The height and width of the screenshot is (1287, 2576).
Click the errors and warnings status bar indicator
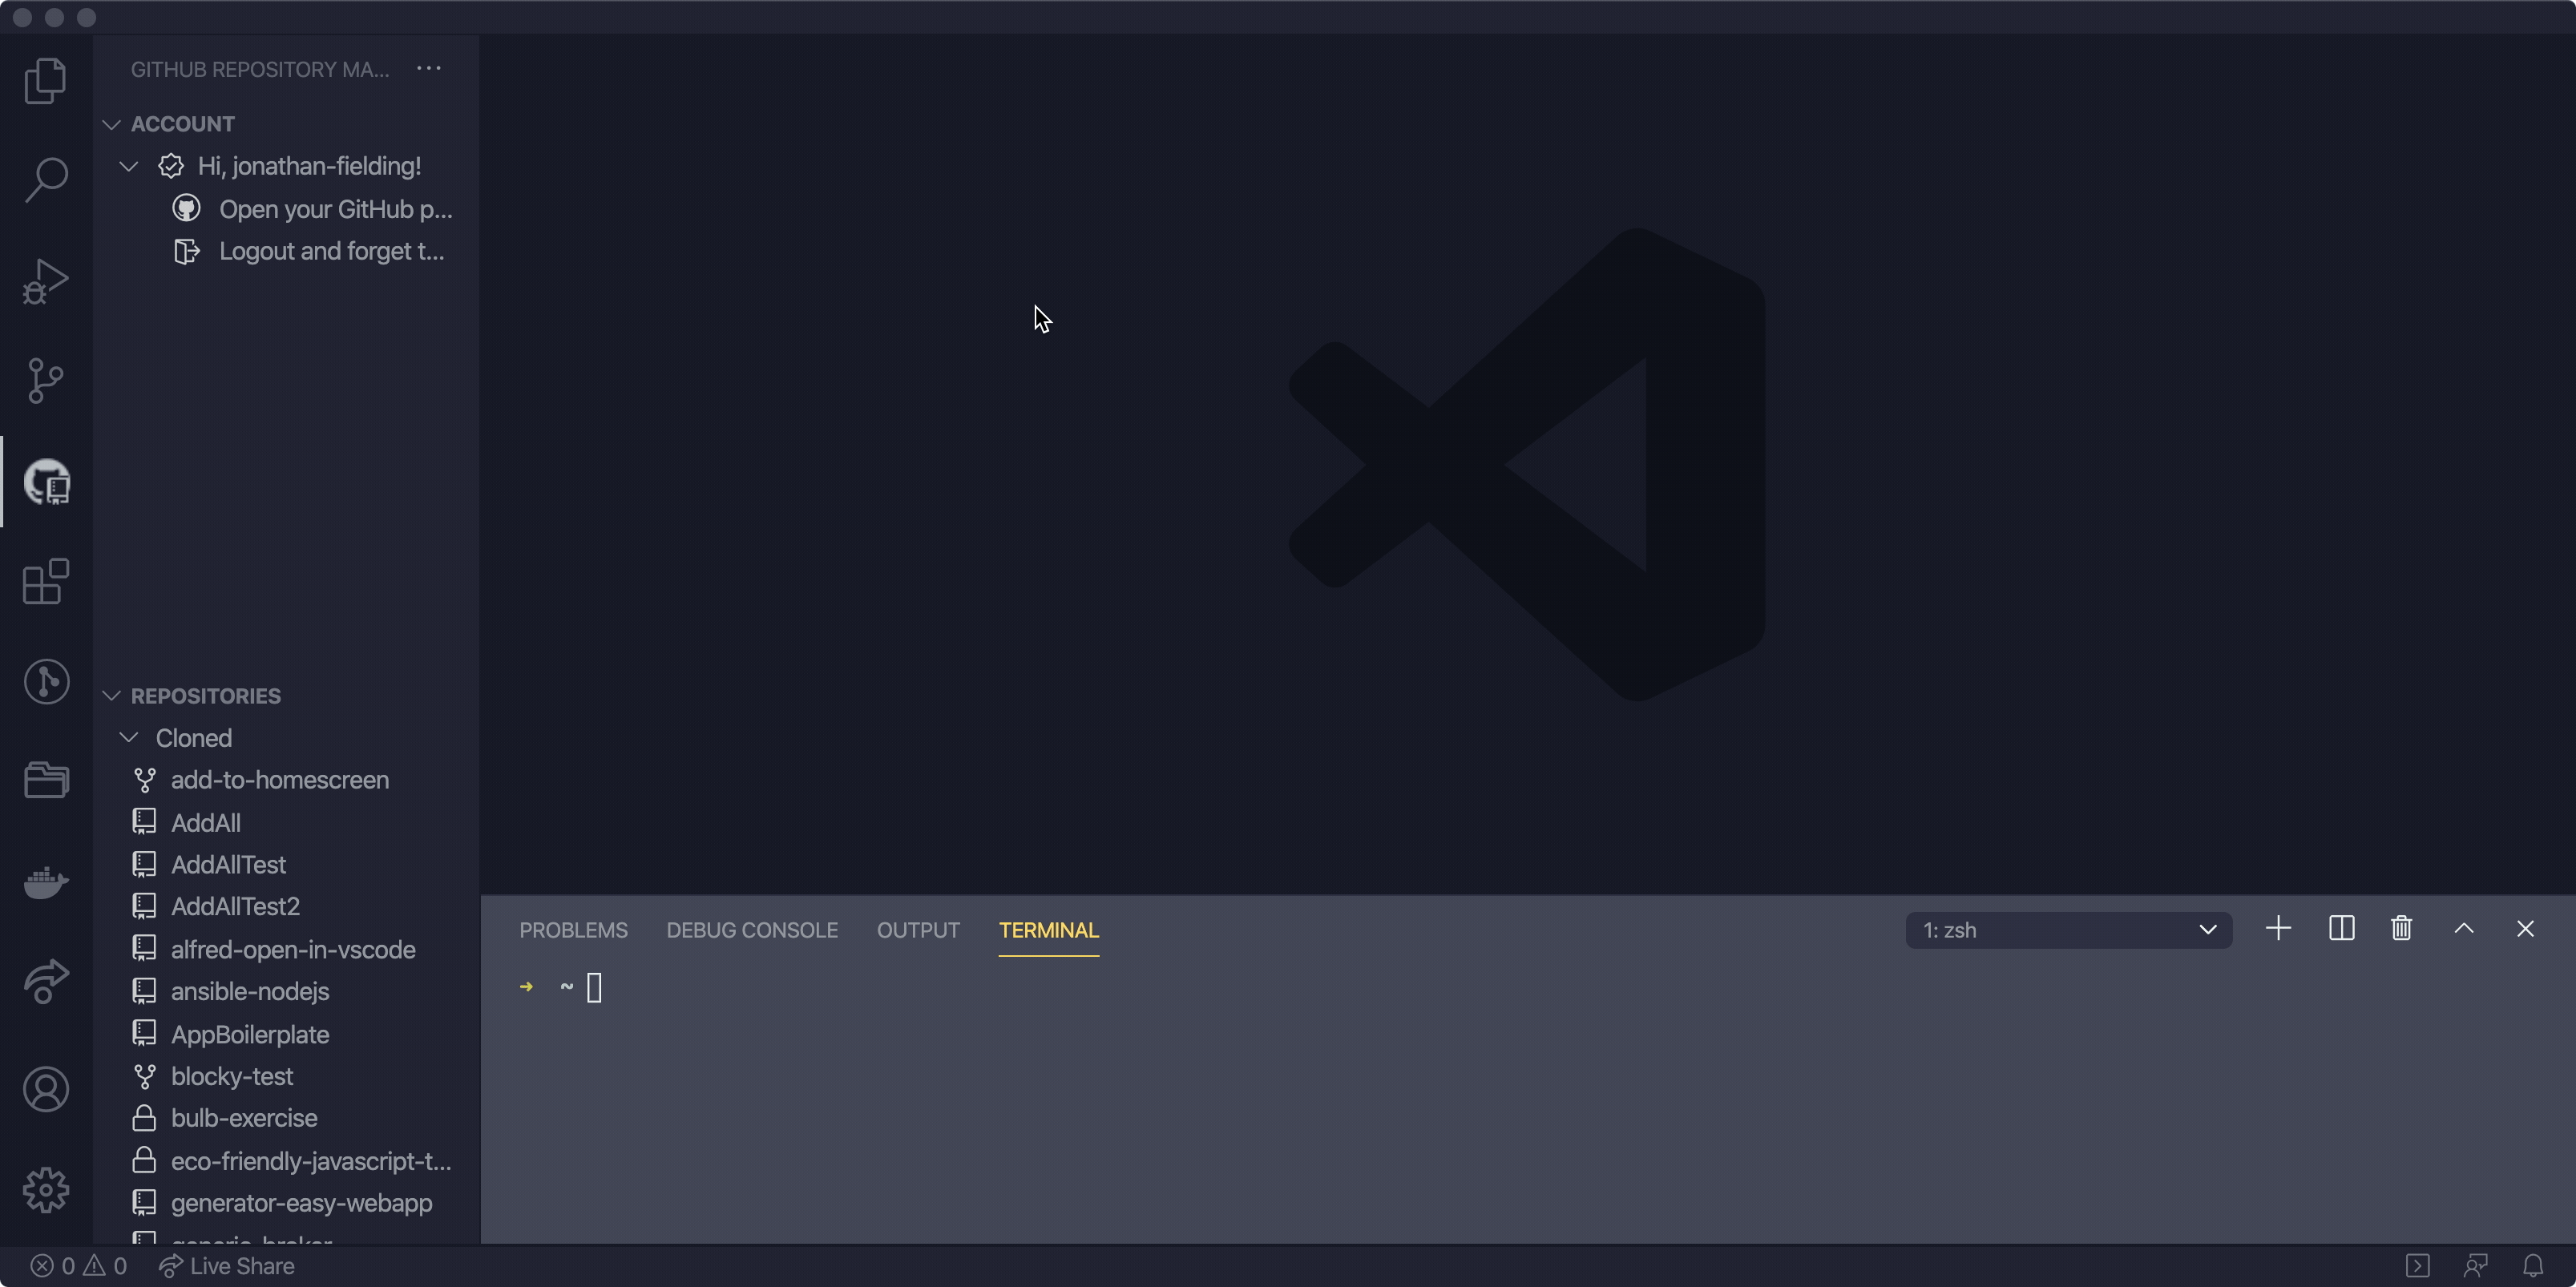(78, 1266)
